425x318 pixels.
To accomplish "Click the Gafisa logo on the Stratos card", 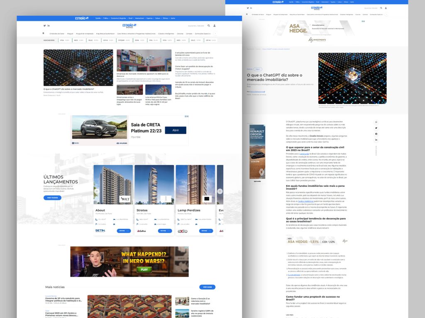I will click(141, 231).
